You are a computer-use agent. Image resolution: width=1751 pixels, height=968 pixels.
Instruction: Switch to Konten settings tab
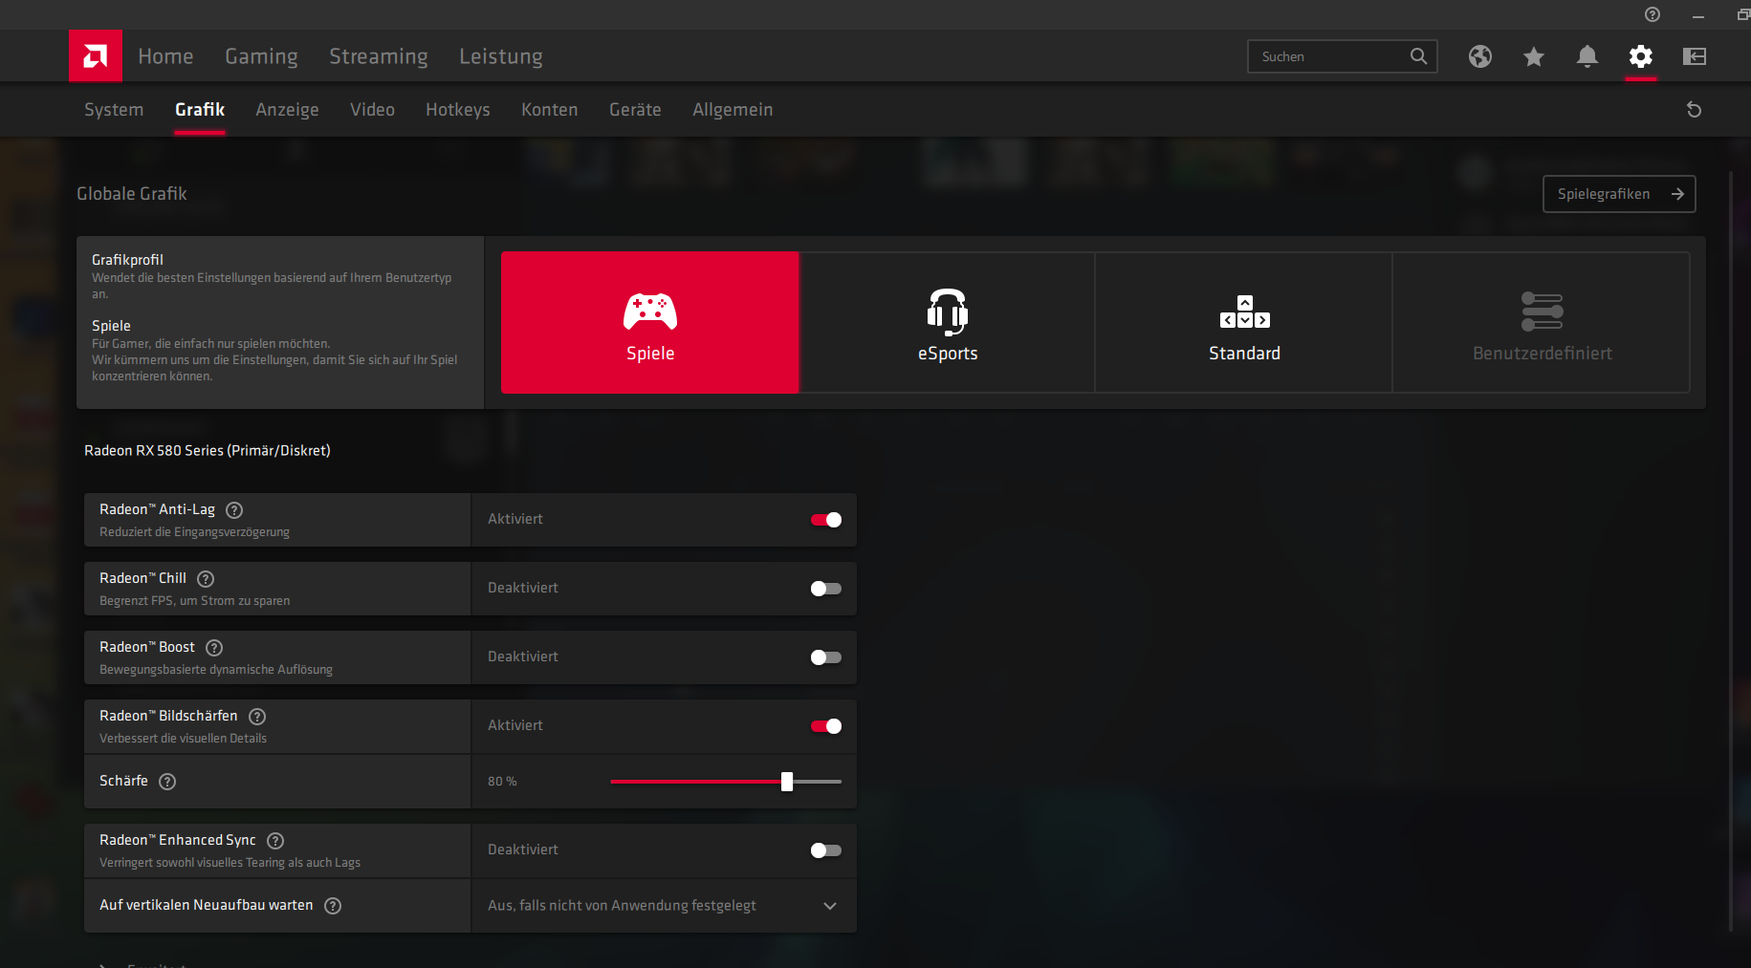550,110
